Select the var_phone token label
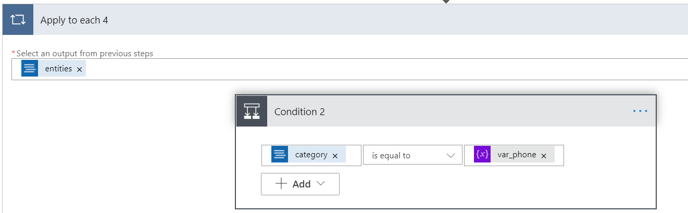Viewport: 688px width, 213px height. 517,155
